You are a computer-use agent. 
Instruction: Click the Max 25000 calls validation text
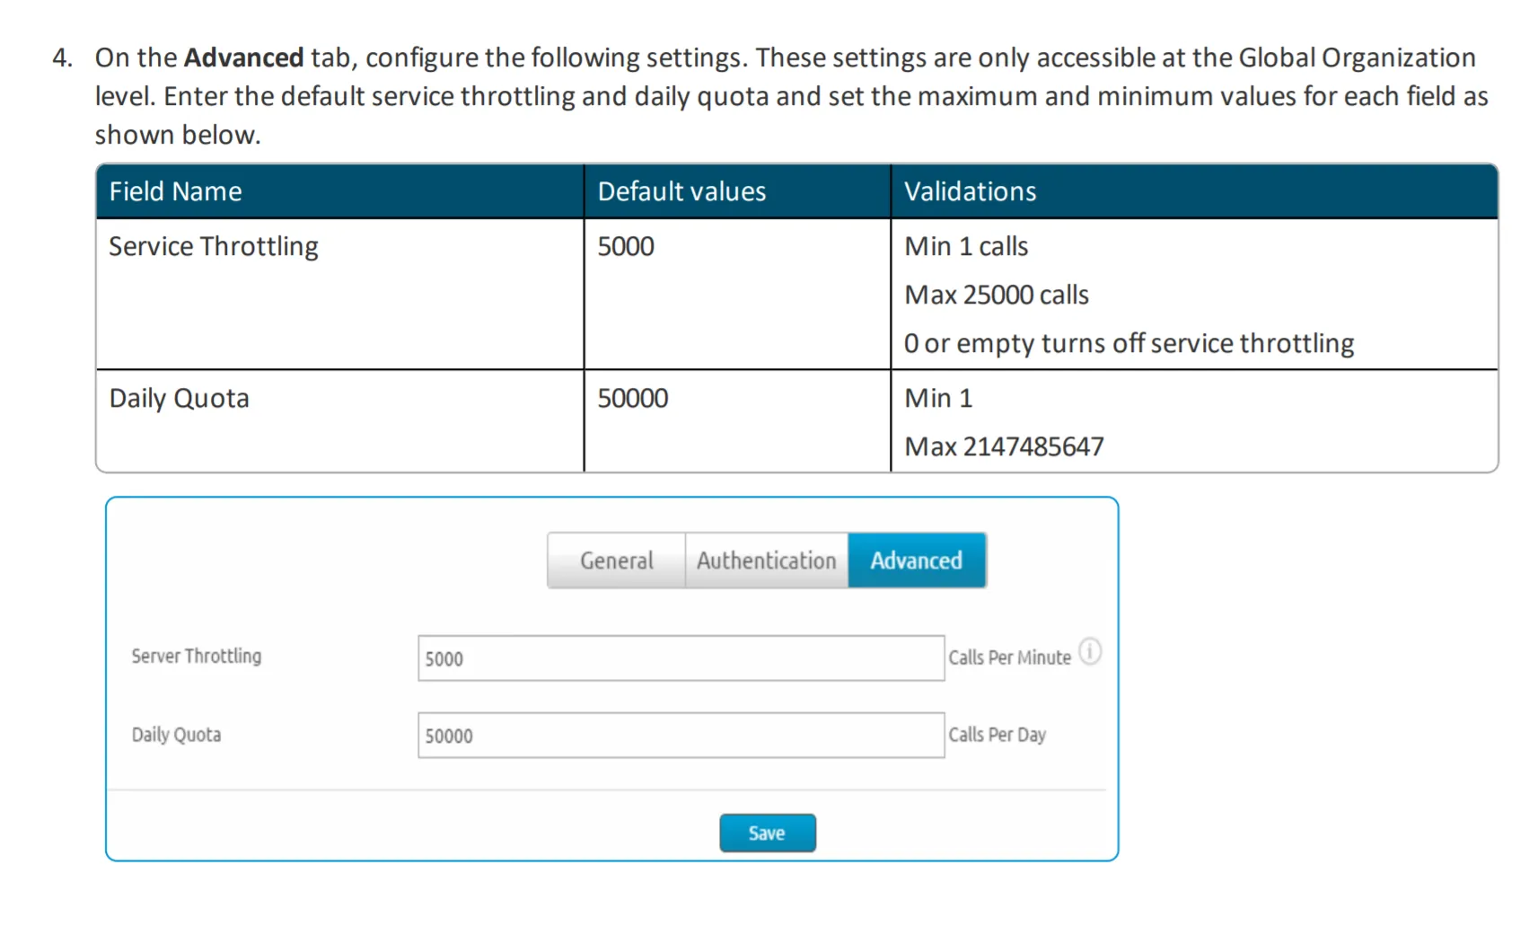pos(997,295)
